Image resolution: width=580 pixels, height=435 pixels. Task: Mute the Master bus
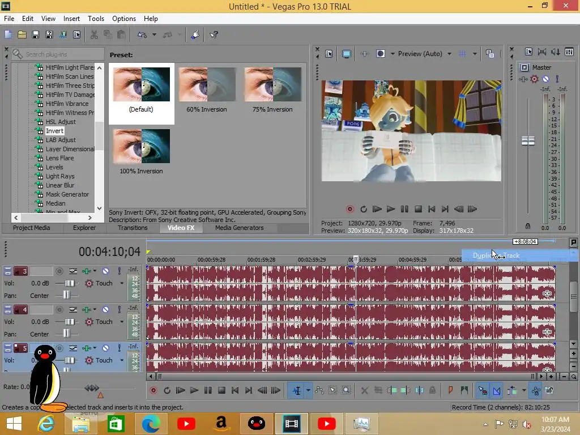click(545, 79)
